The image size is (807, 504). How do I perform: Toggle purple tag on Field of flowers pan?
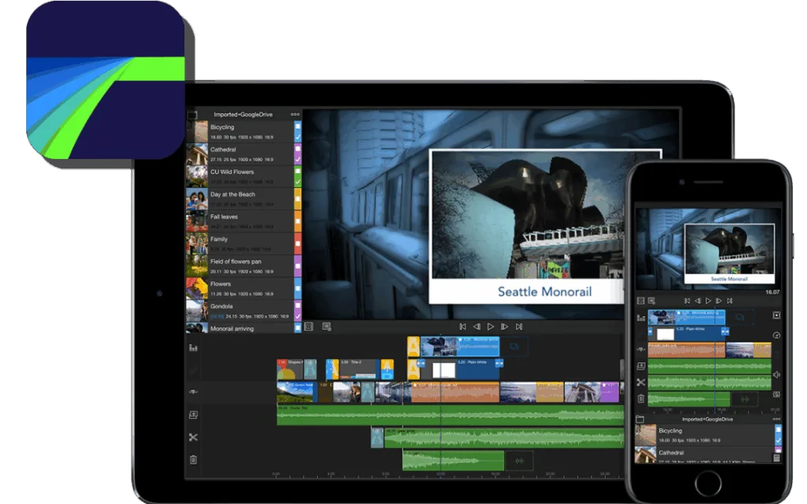tap(297, 266)
